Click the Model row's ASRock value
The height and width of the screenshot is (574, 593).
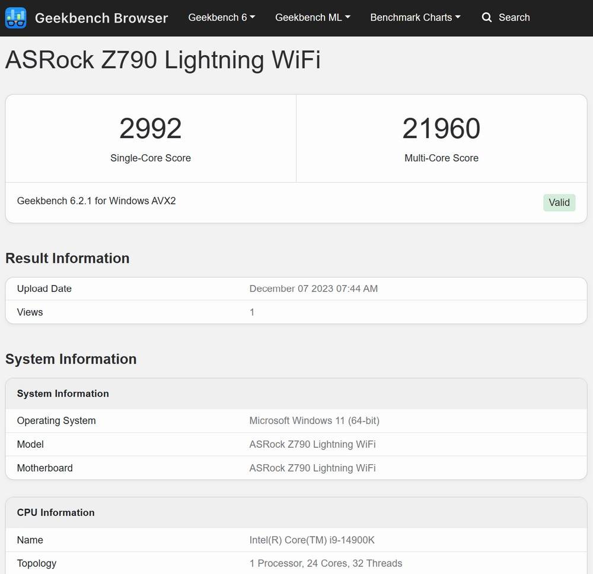313,445
